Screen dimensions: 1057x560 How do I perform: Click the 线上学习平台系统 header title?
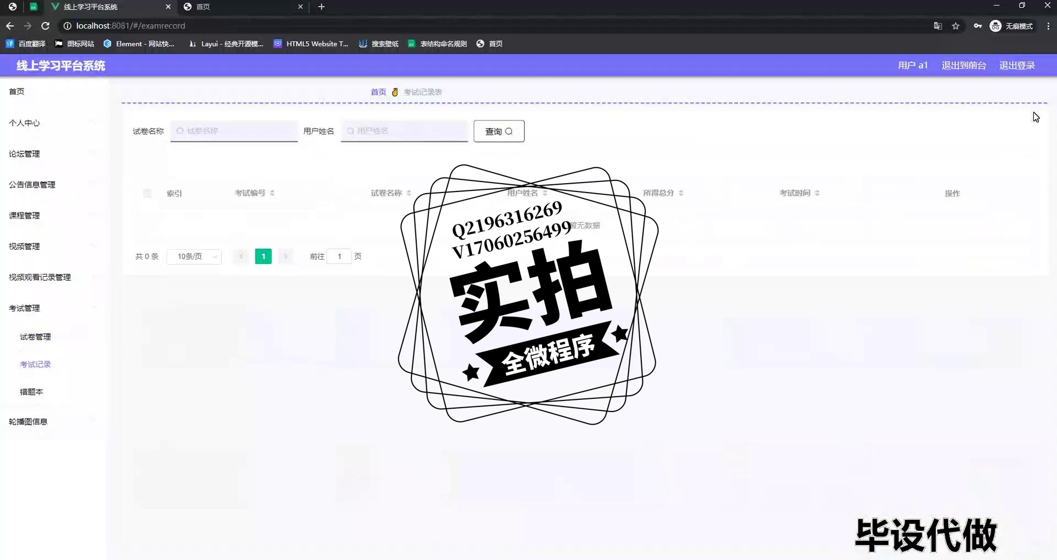click(x=61, y=65)
